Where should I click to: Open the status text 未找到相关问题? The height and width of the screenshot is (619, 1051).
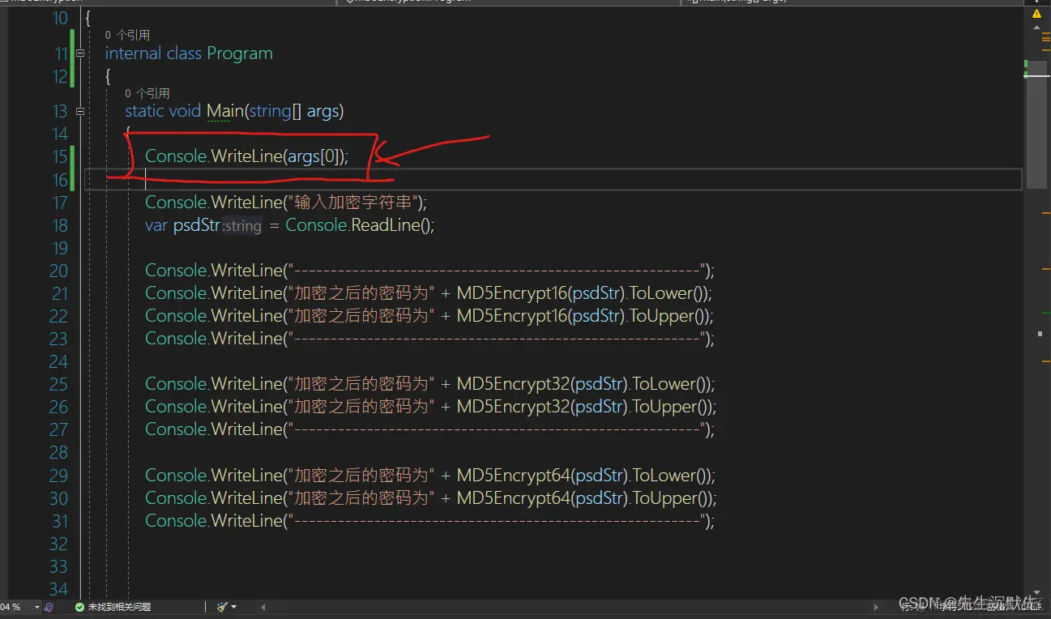pos(119,607)
